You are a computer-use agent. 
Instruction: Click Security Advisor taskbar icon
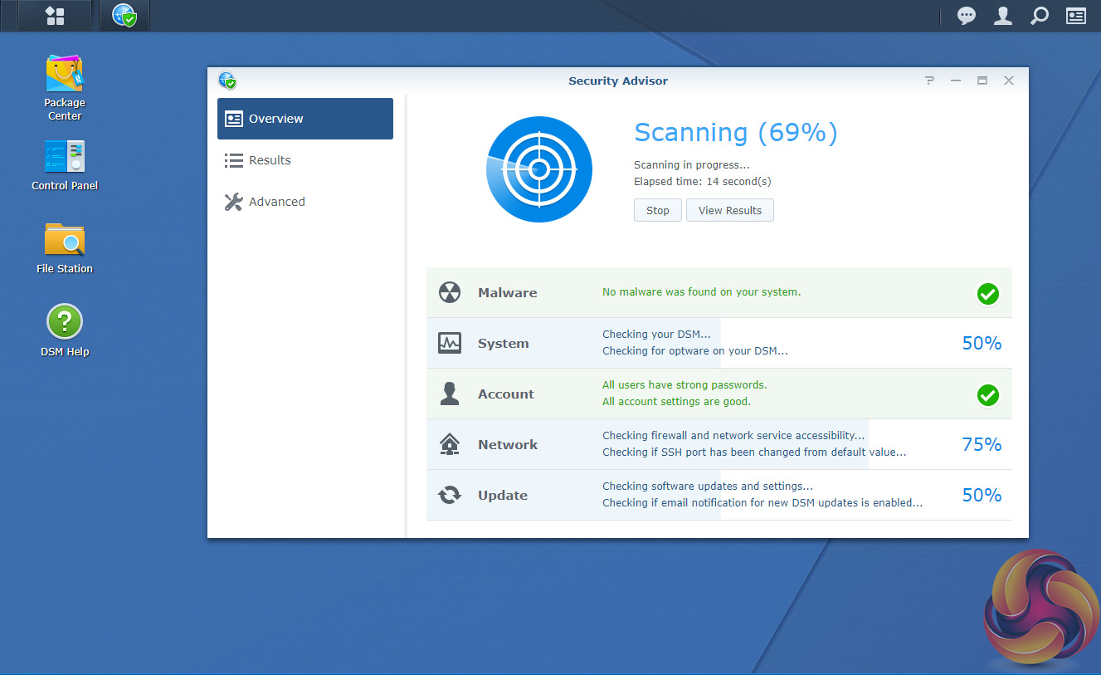pyautogui.click(x=124, y=16)
